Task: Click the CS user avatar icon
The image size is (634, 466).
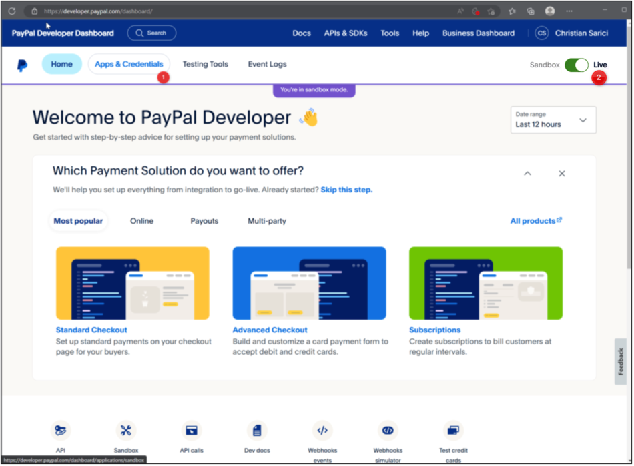Action: [542, 33]
